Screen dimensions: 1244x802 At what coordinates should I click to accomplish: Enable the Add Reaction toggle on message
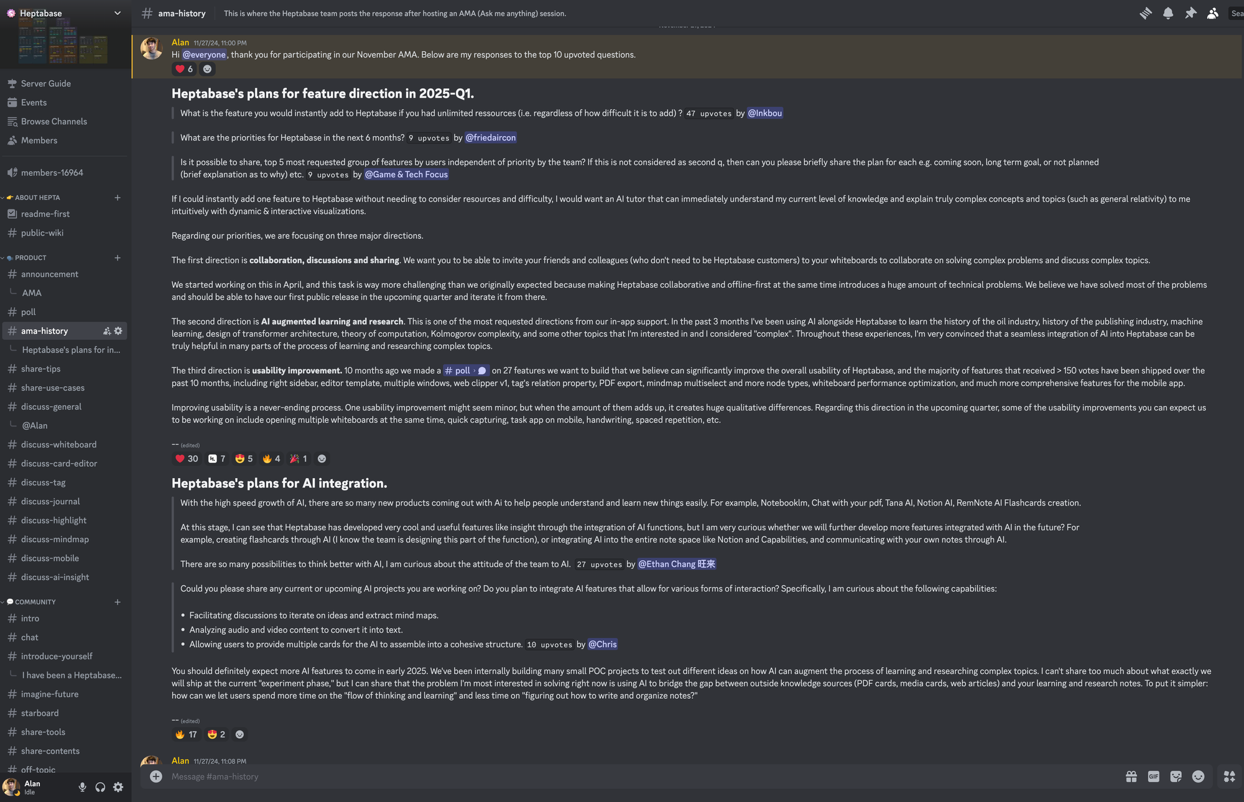point(322,459)
